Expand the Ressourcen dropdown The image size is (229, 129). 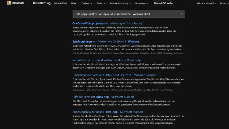(x=141, y=3)
